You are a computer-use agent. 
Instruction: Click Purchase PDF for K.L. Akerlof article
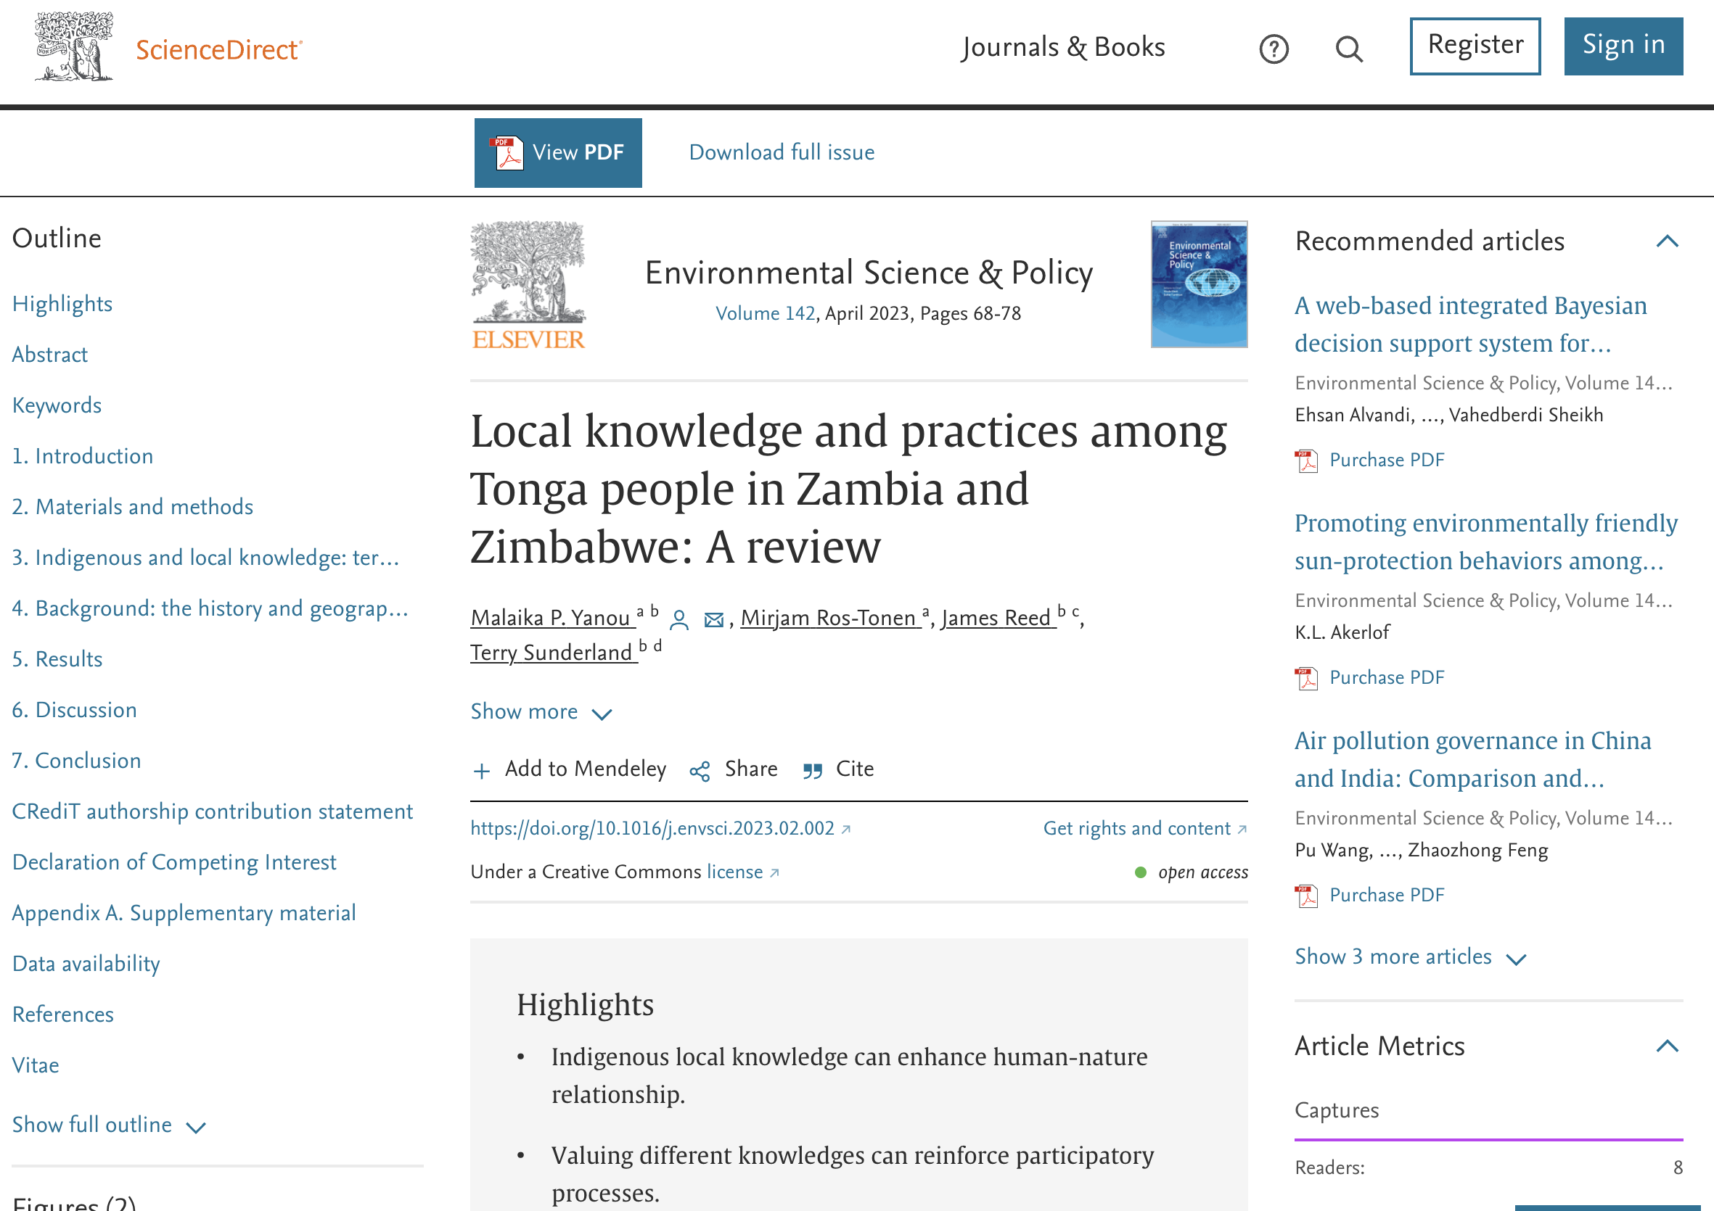(1386, 678)
